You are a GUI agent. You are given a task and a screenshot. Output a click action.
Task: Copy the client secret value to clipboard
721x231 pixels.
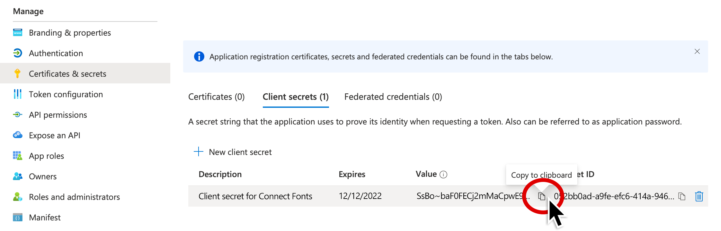click(x=542, y=196)
